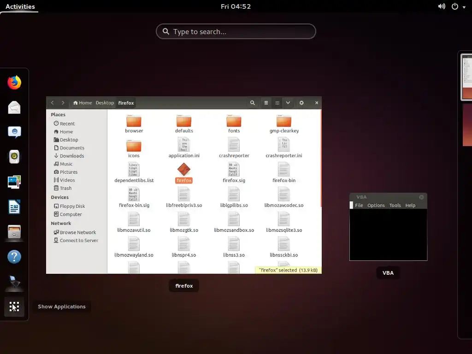Select libmozsandbox.so file
The width and height of the screenshot is (472, 354).
point(234,223)
